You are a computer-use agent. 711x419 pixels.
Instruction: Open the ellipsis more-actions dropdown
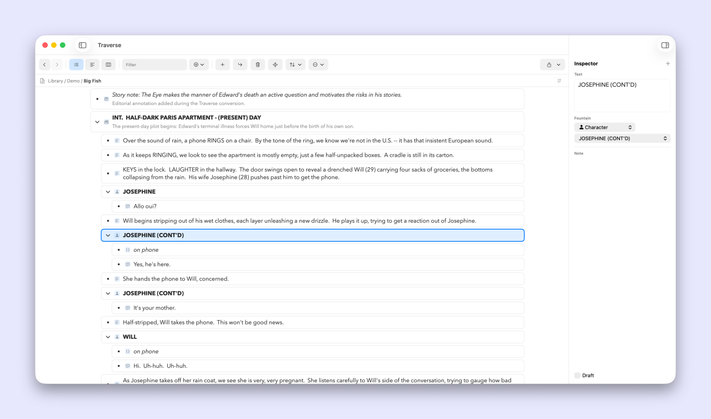pyautogui.click(x=318, y=64)
